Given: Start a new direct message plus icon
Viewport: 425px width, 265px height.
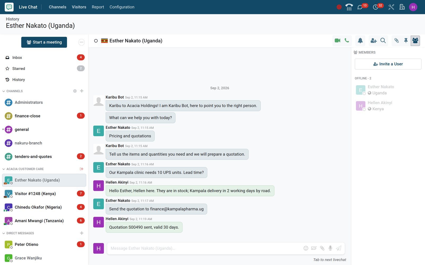Looking at the screenshot, I should pos(82,233).
